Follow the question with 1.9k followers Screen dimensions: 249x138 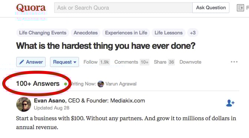(x=96, y=62)
